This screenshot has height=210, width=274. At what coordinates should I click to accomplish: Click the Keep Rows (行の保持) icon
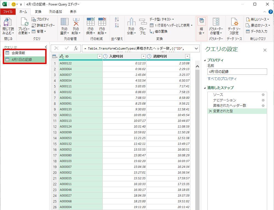pyautogui.click(x=91, y=22)
